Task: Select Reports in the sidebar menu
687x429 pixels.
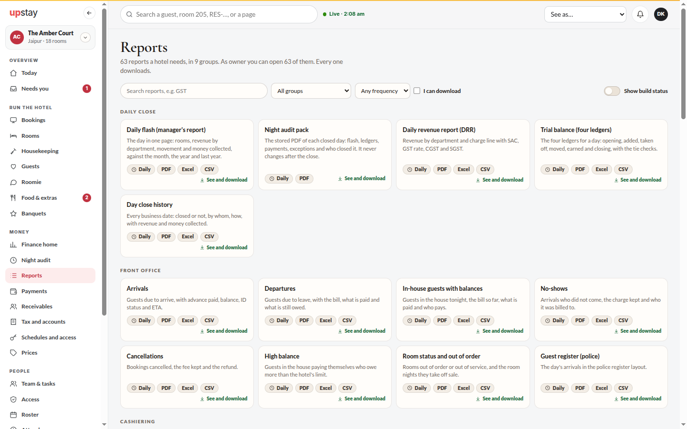Action: click(x=50, y=276)
